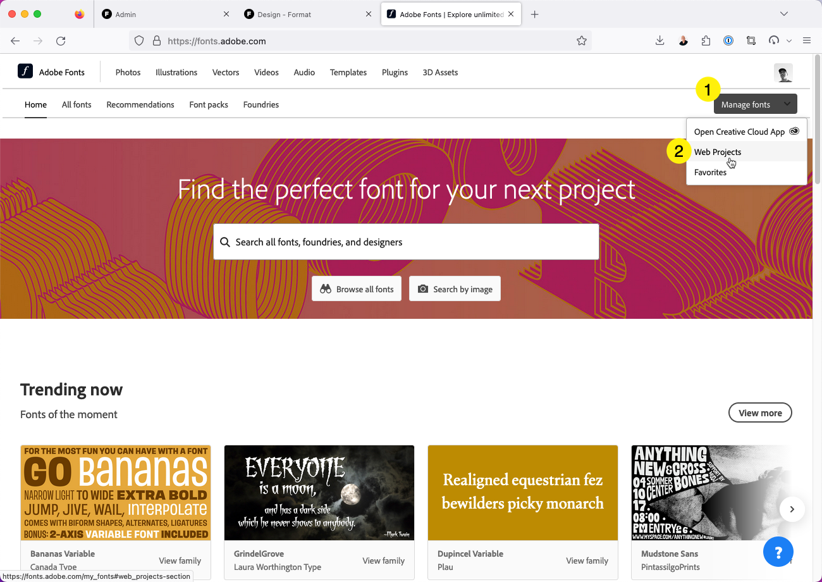This screenshot has width=822, height=582.
Task: Focus the Search all fonts input field
Action: (406, 242)
